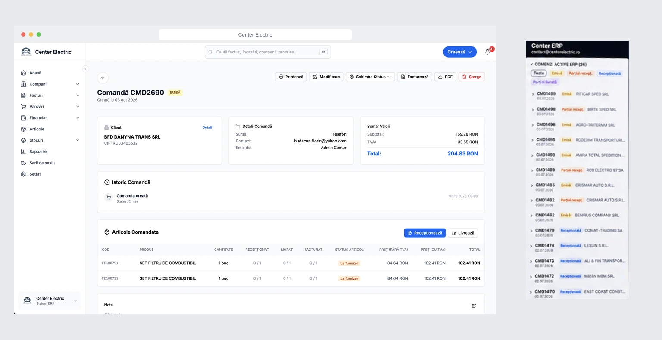Expand the Companii sidebar submenu

78,84
